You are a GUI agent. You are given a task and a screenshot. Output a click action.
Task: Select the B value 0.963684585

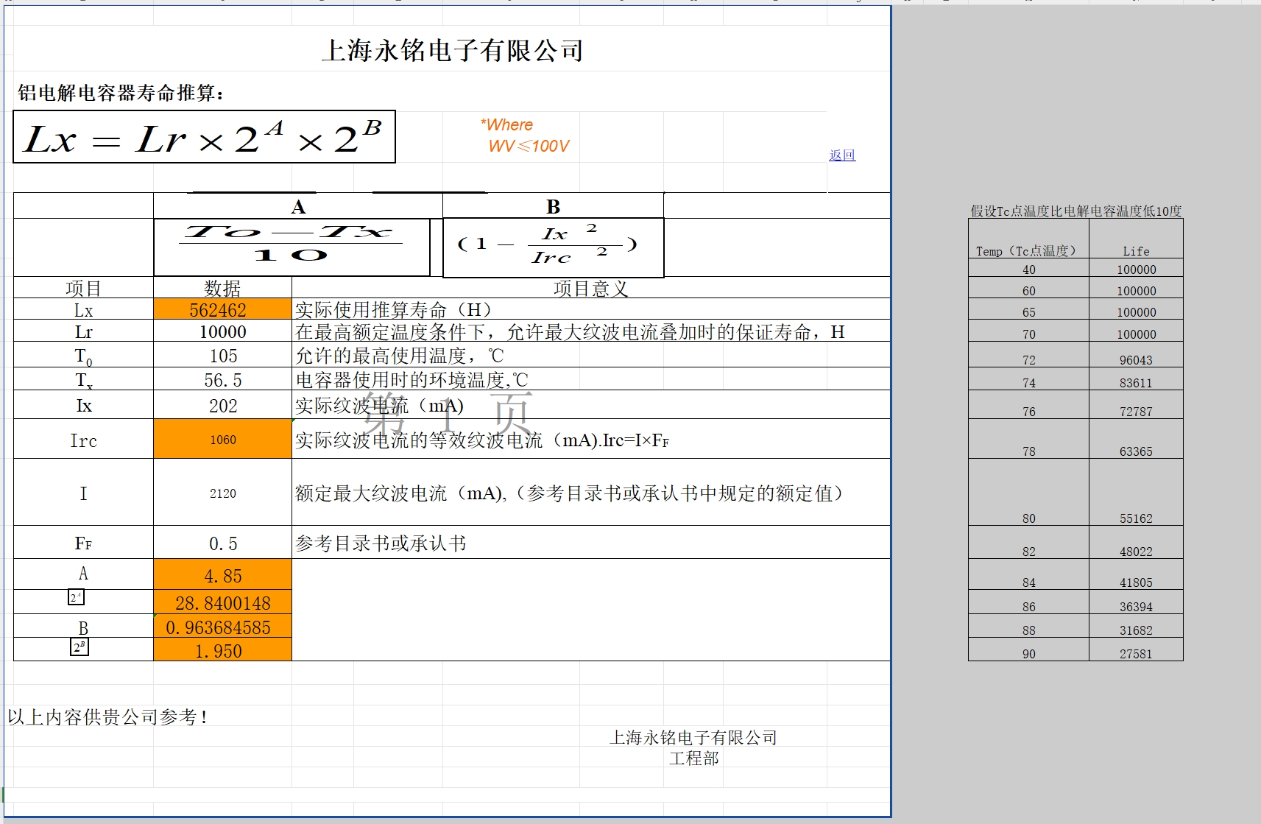click(x=222, y=627)
